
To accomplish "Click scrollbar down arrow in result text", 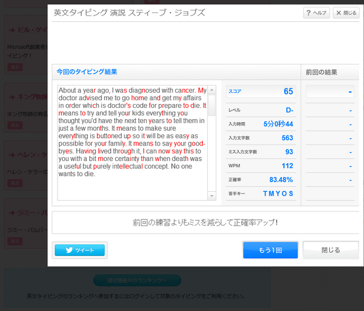I will click(212, 196).
